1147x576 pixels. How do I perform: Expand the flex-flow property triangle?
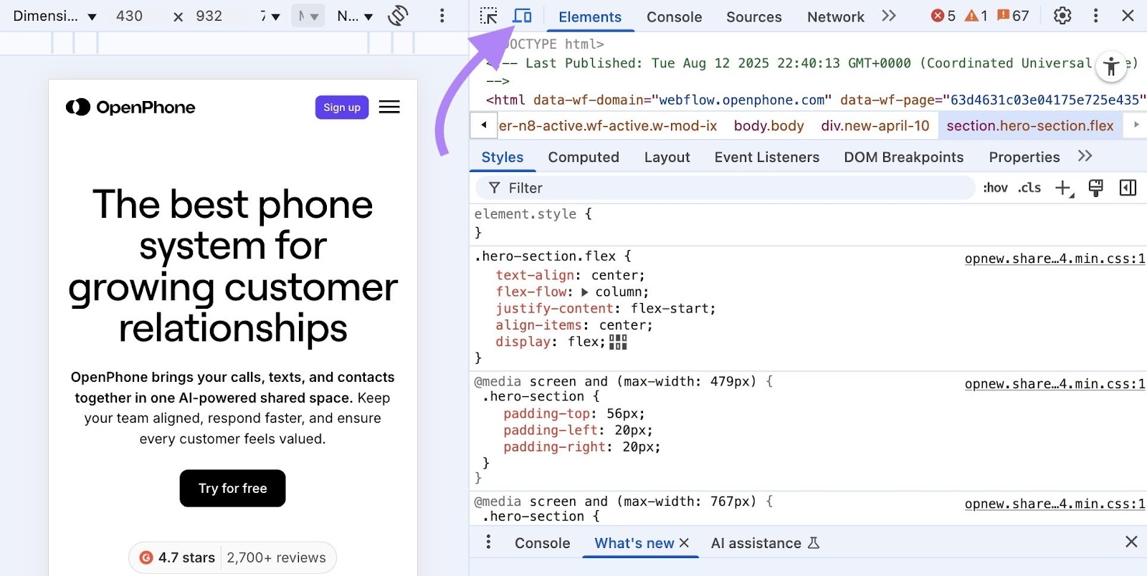(x=585, y=292)
